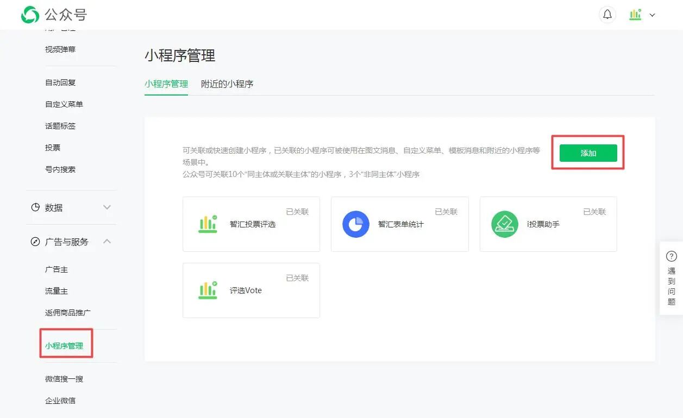The width and height of the screenshot is (683, 418).
Task: Click the 广告与服务 compass icon
Action: point(35,242)
